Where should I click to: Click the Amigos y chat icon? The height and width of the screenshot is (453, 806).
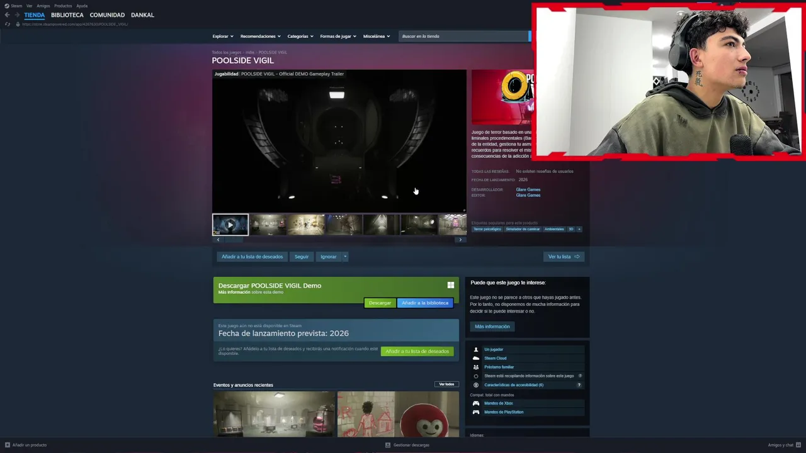point(798,445)
